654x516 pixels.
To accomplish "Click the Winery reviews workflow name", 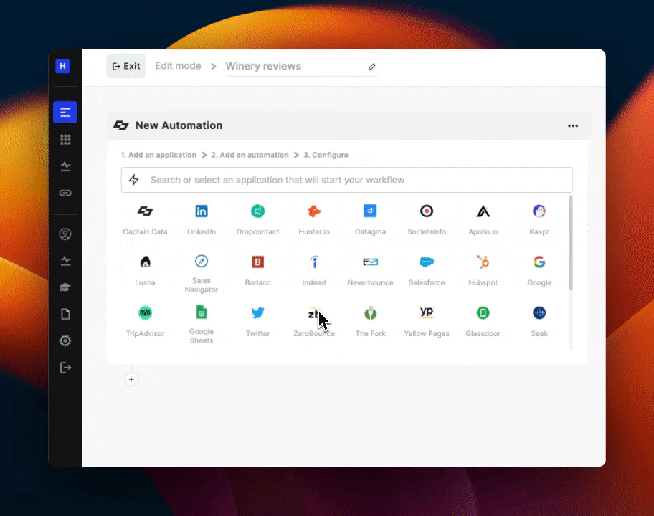I will click(263, 66).
